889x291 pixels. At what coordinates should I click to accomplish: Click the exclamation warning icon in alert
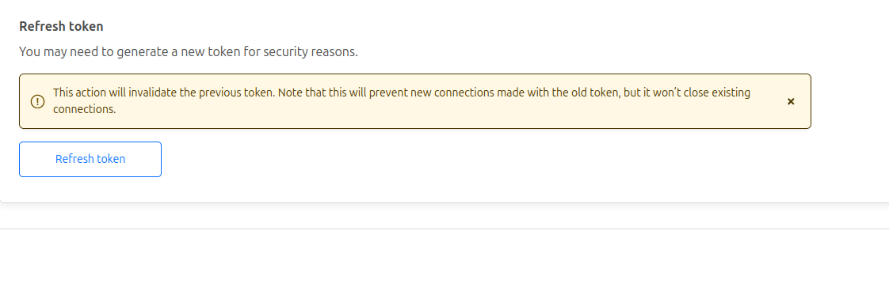[37, 101]
